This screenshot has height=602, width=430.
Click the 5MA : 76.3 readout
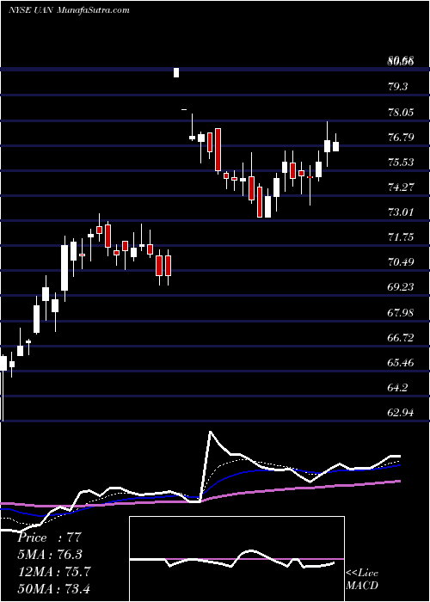coord(50,554)
